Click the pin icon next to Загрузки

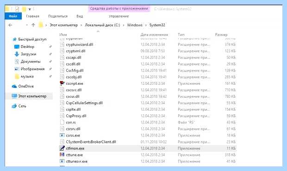pos(50,54)
